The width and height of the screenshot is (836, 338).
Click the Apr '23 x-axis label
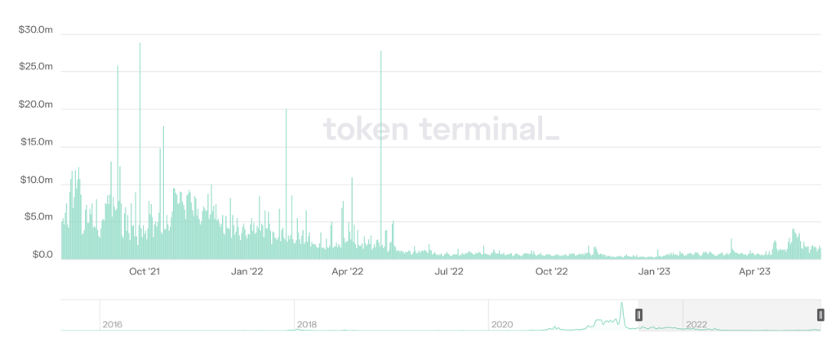(754, 271)
